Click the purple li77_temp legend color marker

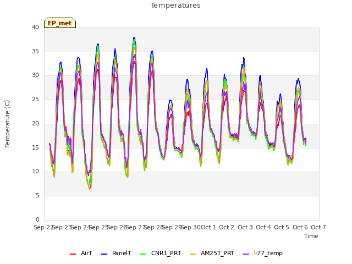(x=246, y=254)
